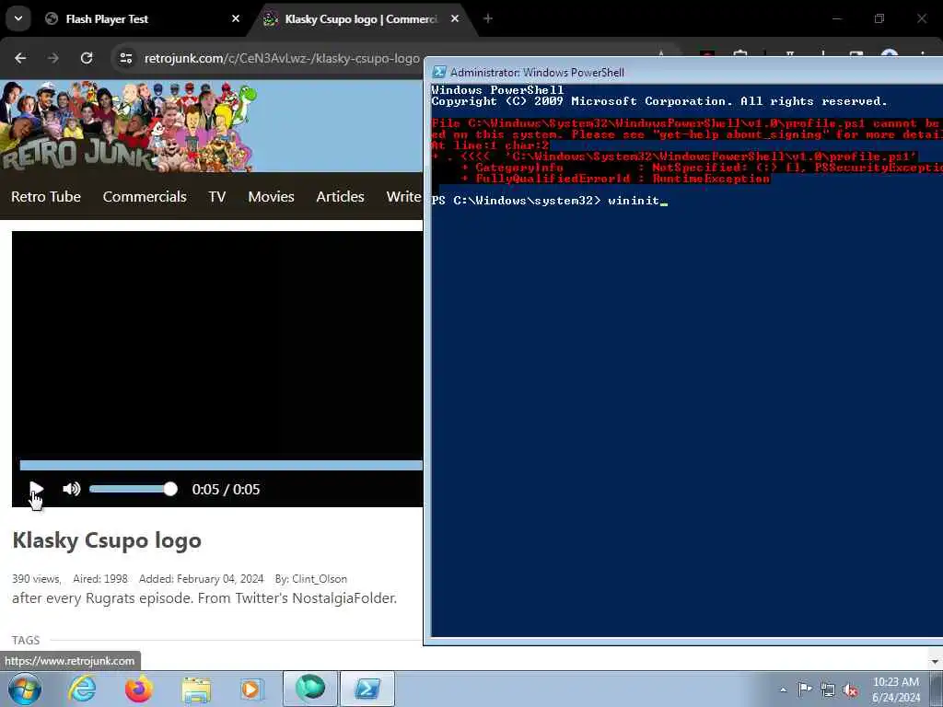Open Clint_Olson's profile link
943x707 pixels.
(x=320, y=579)
